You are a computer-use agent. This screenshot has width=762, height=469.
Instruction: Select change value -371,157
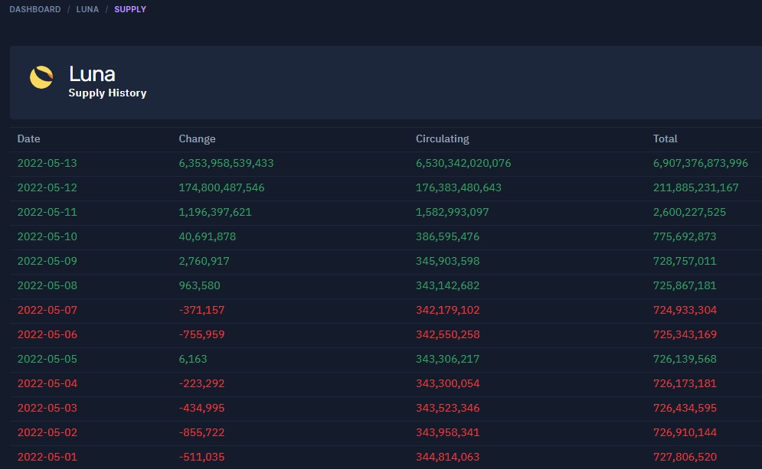coord(201,310)
